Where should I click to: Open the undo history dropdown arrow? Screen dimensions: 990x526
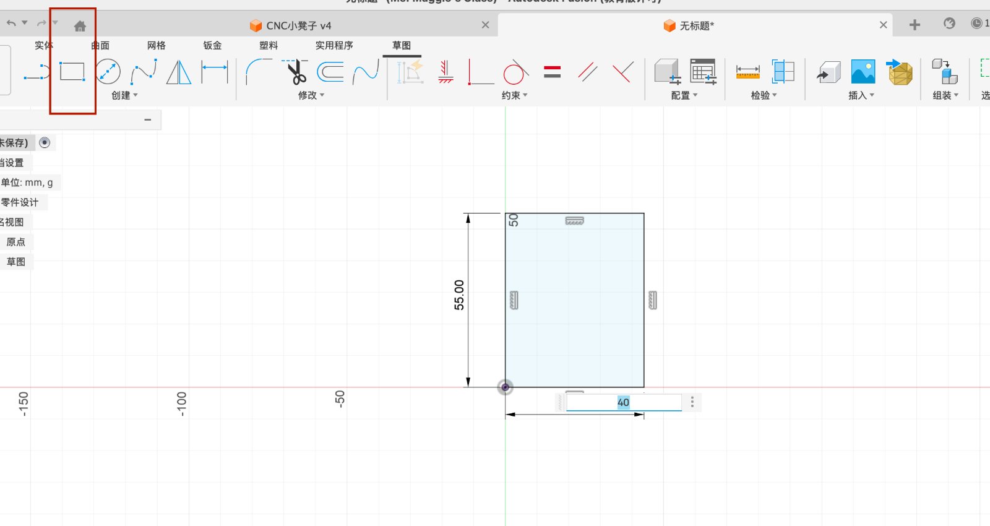click(x=25, y=23)
